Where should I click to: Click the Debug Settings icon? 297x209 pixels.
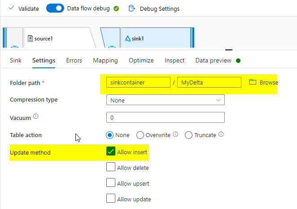pyautogui.click(x=132, y=9)
